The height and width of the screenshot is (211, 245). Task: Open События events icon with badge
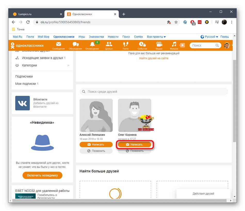(142, 44)
